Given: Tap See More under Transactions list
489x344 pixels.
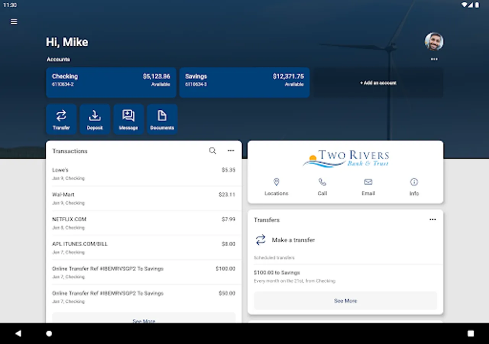Looking at the screenshot, I should pyautogui.click(x=144, y=318).
